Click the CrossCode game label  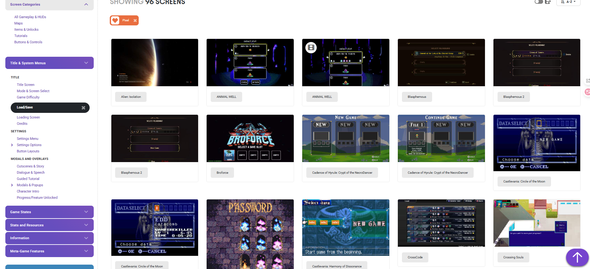415,257
